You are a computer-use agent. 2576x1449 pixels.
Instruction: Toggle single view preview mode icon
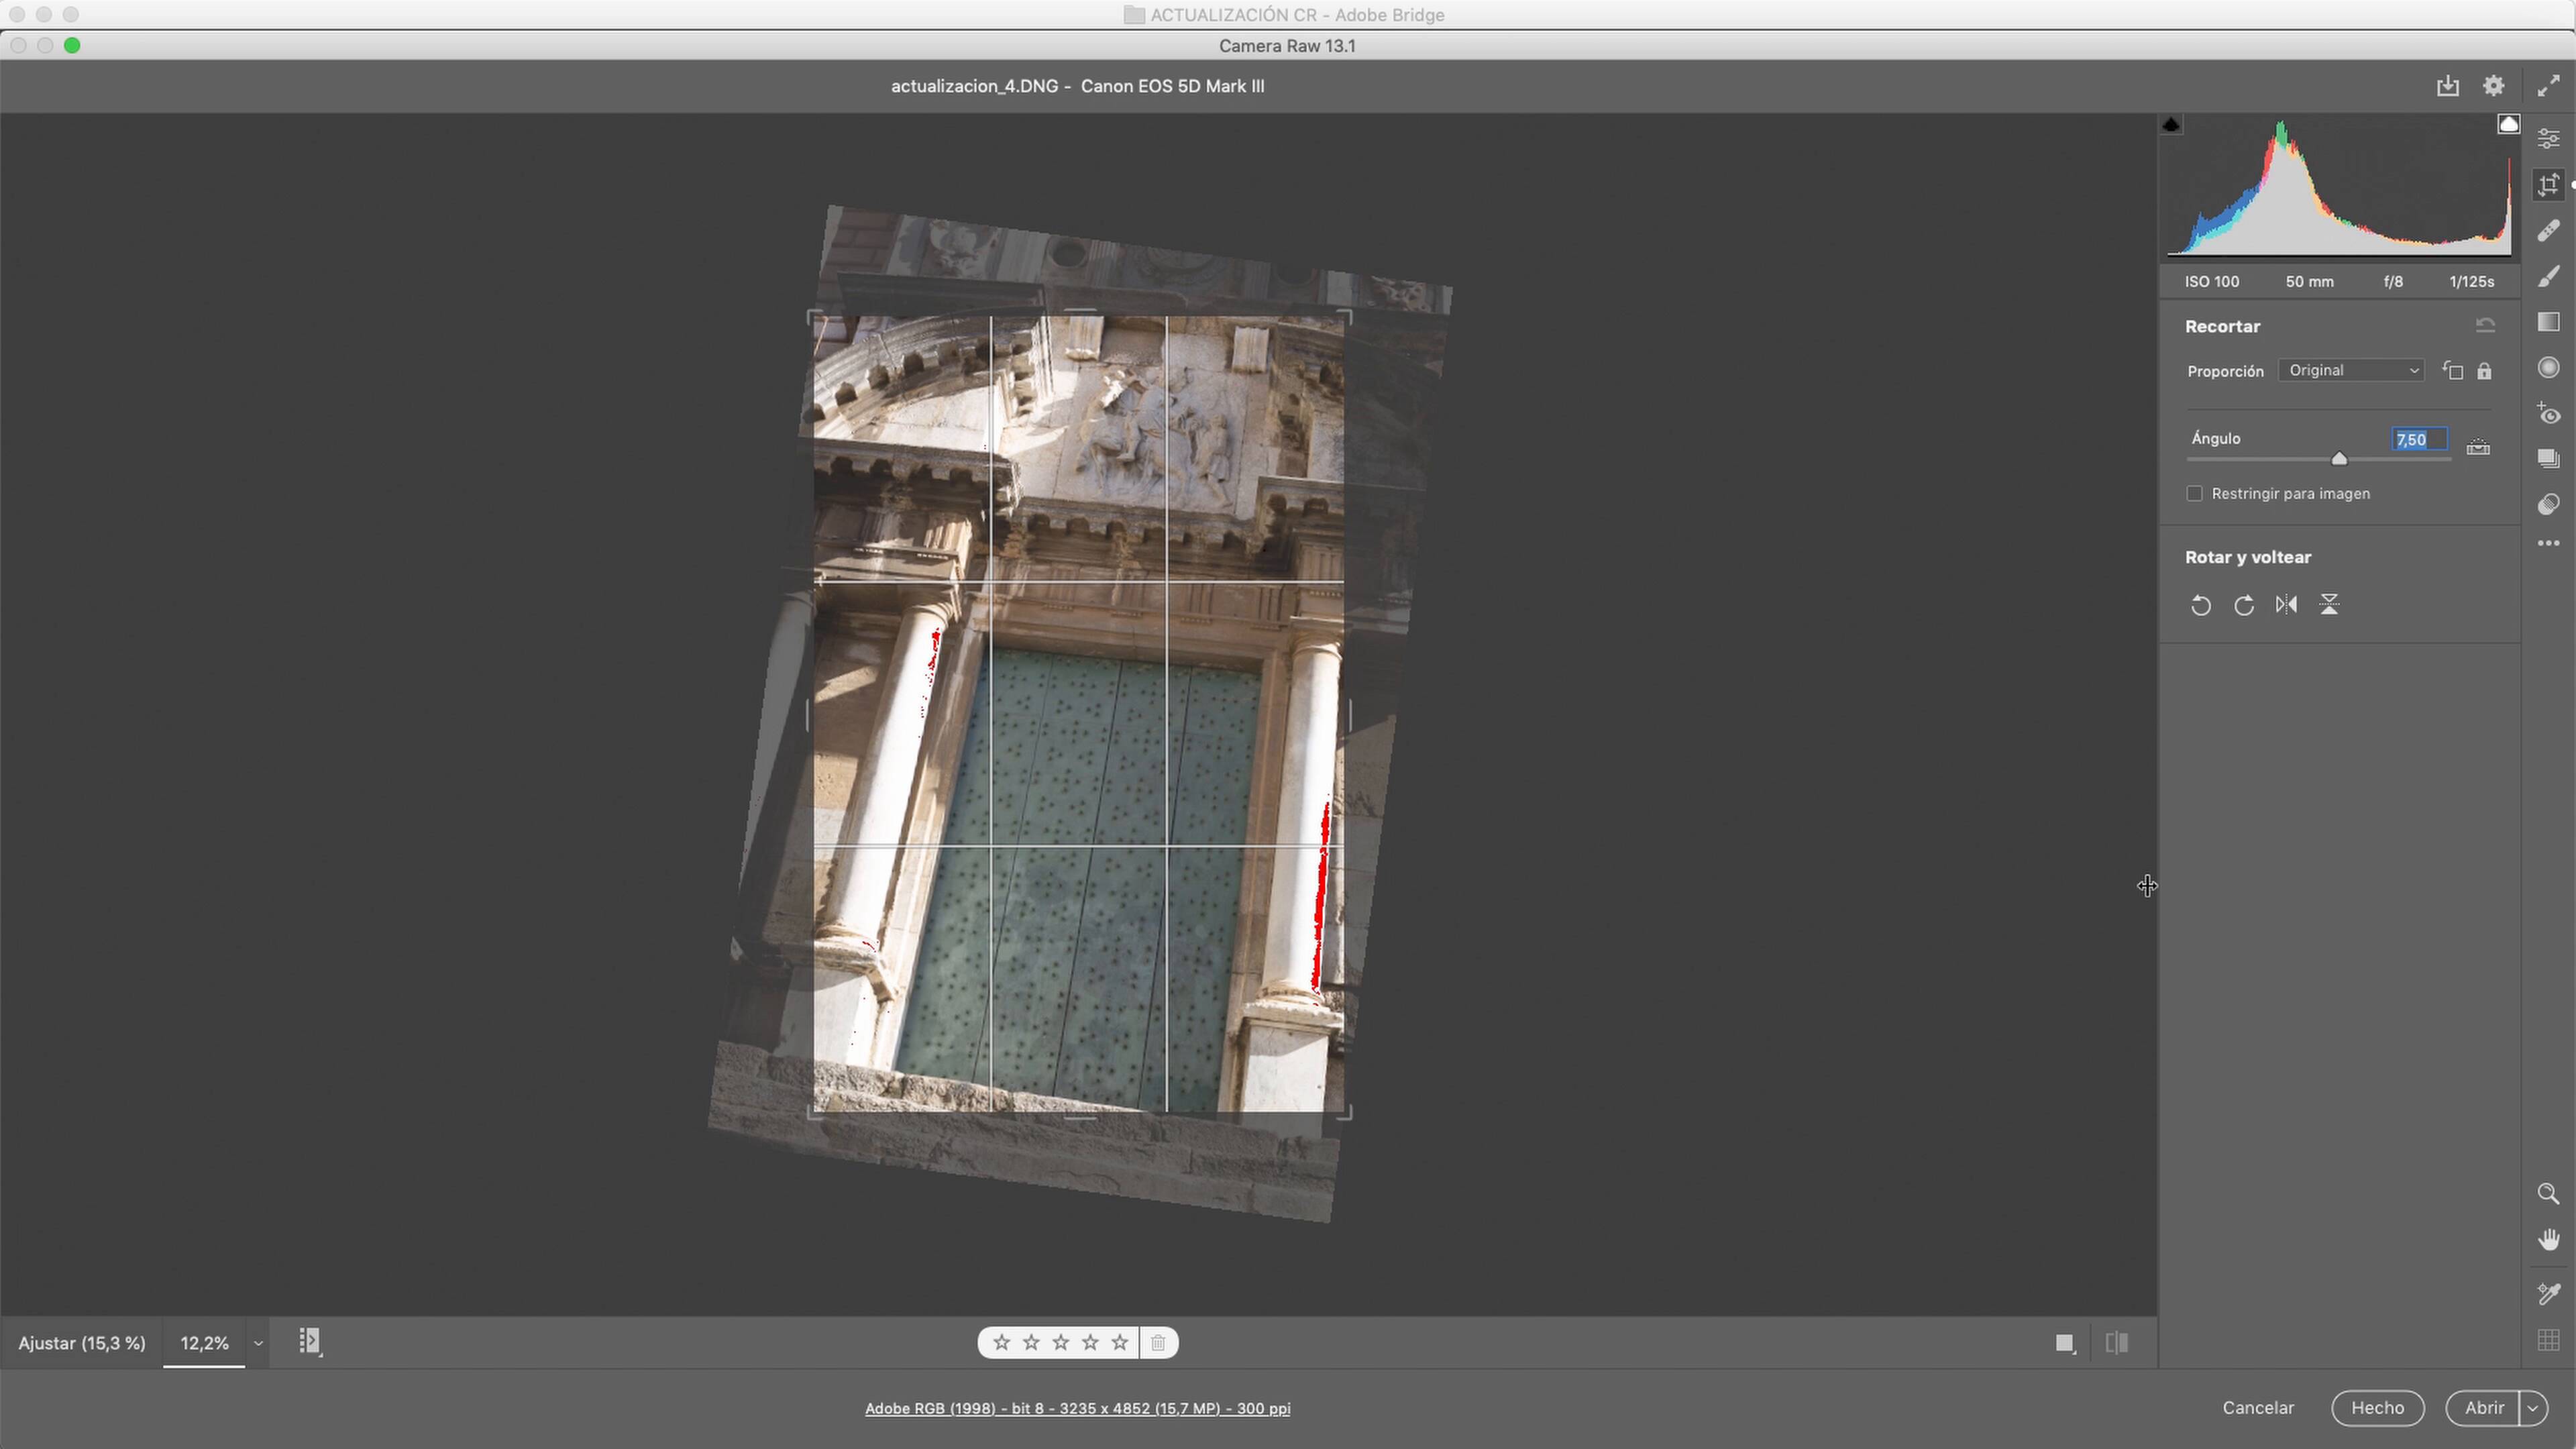click(x=2065, y=1343)
